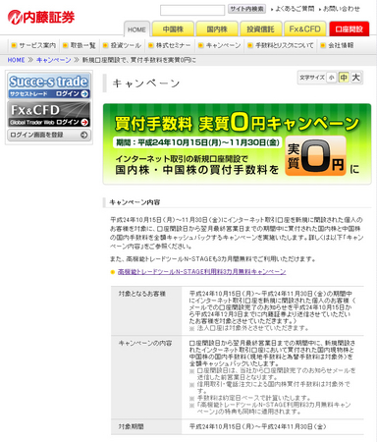The image size is (377, 442).
Task: Open the 国内株 tab
Action: (217, 29)
